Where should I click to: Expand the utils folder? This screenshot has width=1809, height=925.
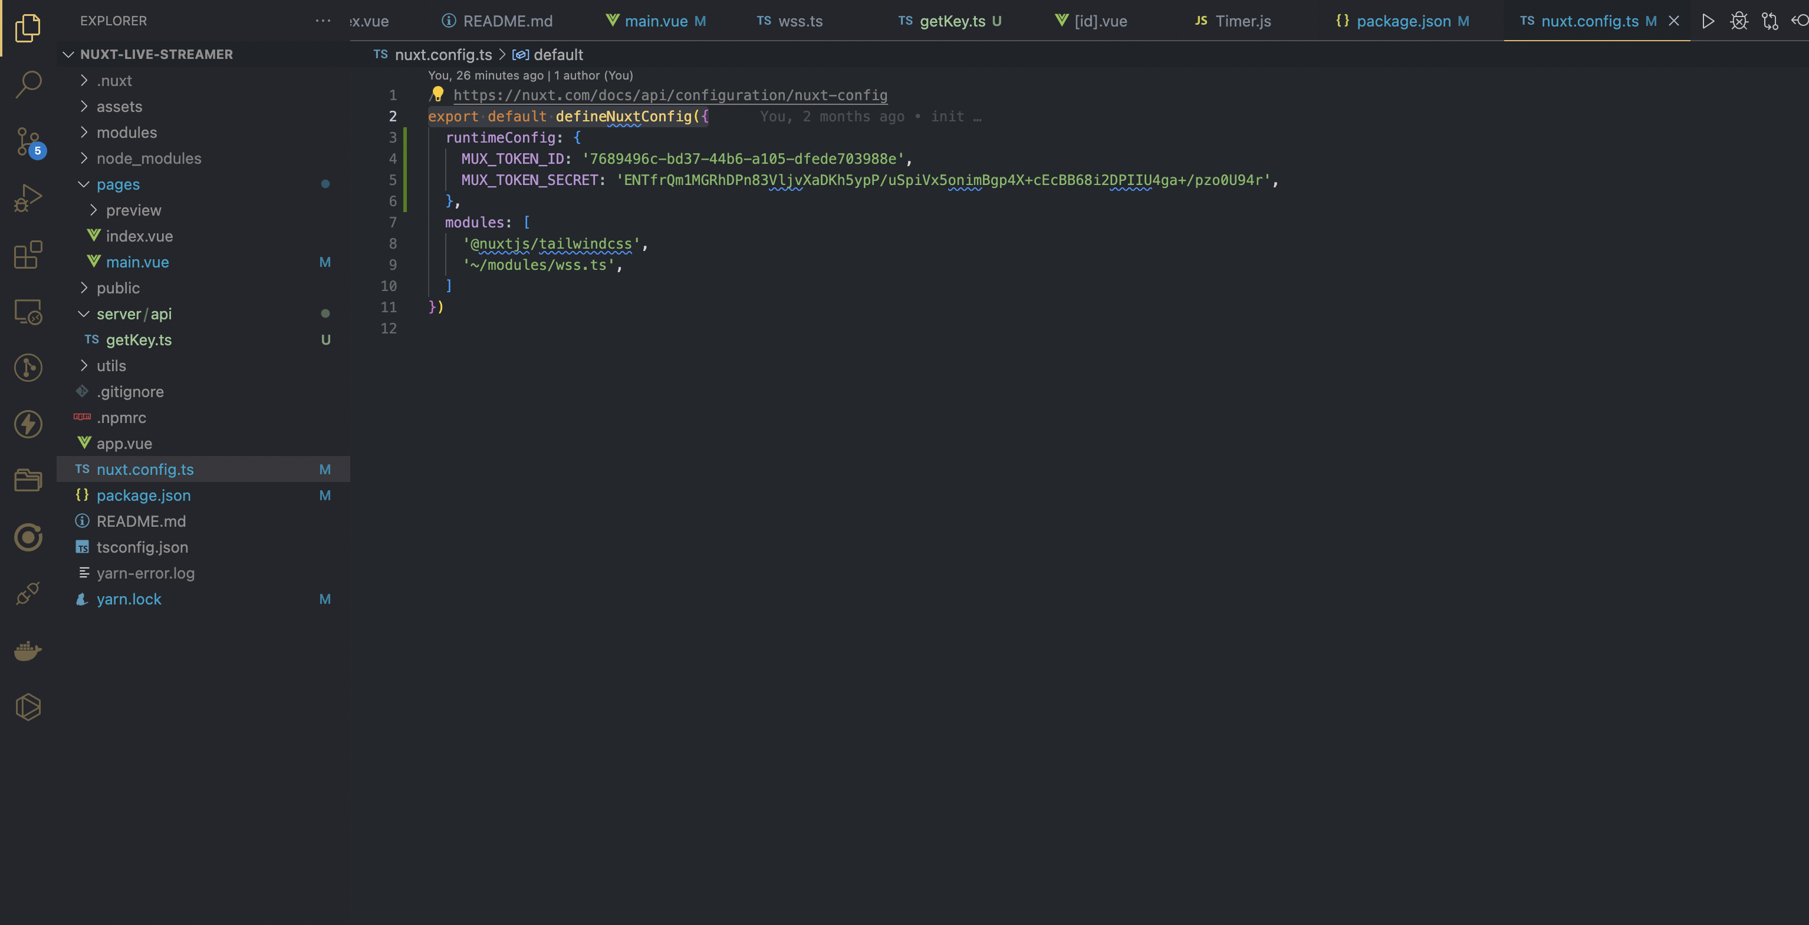pyautogui.click(x=202, y=366)
